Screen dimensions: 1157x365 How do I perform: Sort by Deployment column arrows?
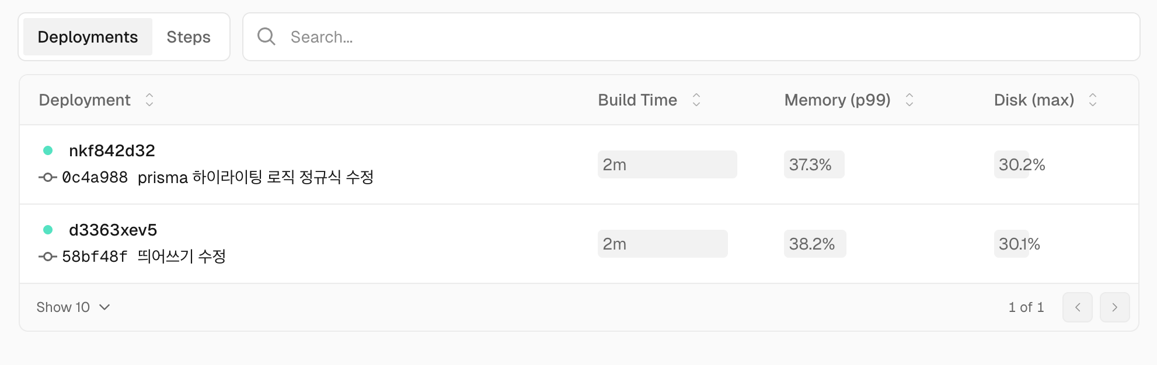tap(149, 100)
